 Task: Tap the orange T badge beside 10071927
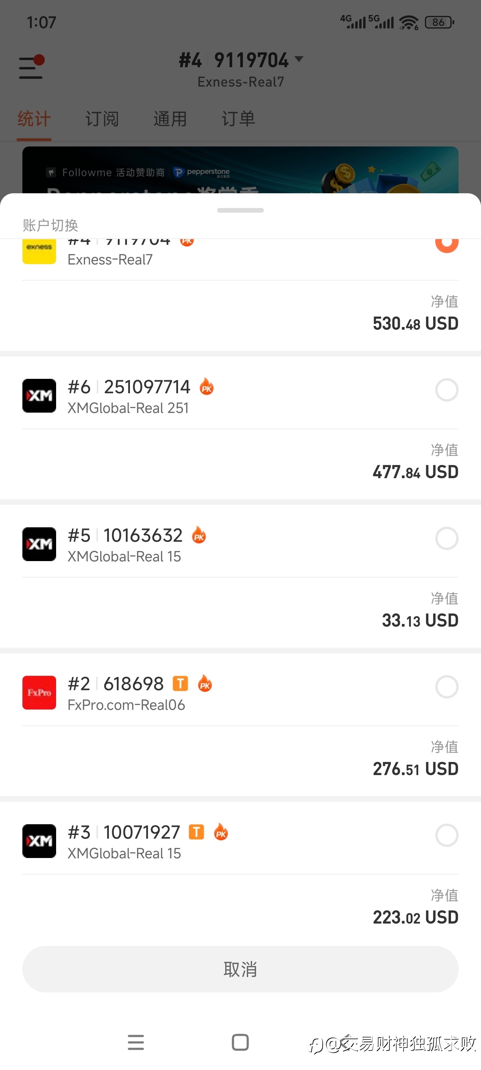pos(196,832)
